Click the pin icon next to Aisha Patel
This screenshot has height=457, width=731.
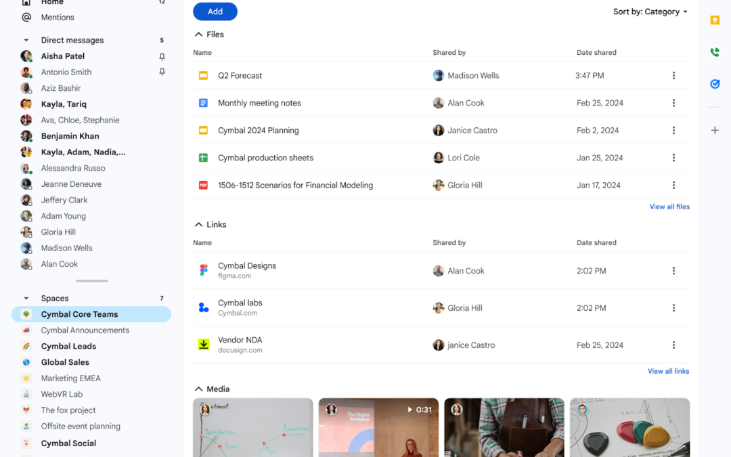pyautogui.click(x=162, y=56)
